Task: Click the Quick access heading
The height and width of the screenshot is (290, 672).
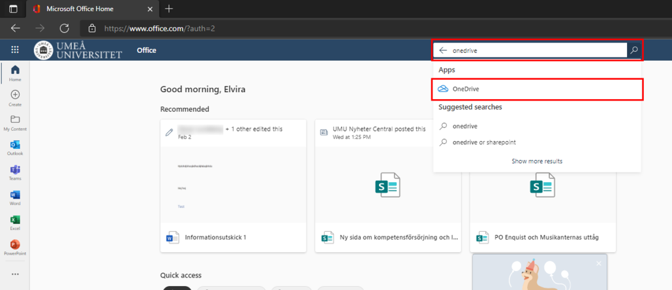Action: click(181, 275)
